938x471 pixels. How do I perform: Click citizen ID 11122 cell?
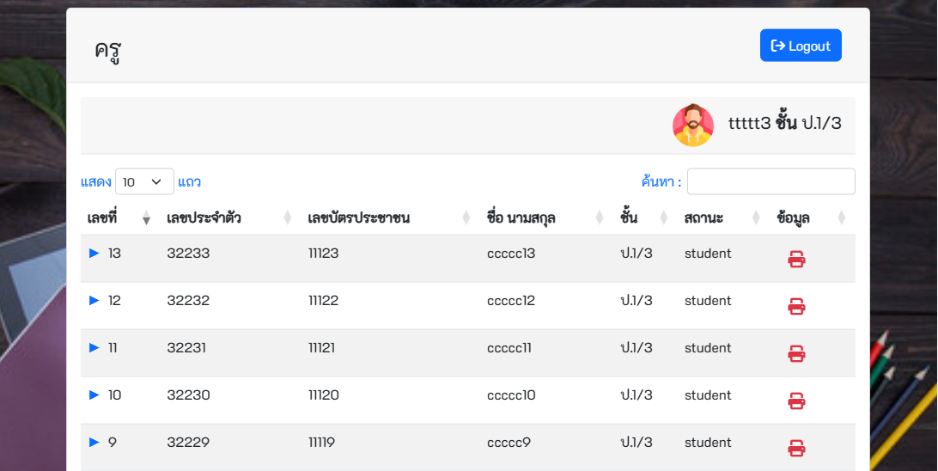324,301
